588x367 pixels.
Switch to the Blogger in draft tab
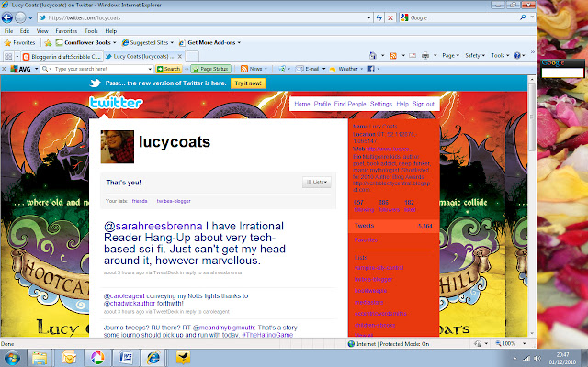[x=62, y=57]
